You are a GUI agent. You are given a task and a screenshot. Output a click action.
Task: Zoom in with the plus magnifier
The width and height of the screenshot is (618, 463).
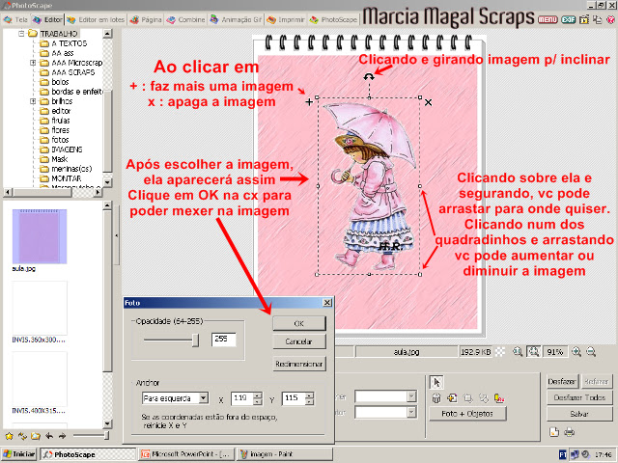[576, 351]
